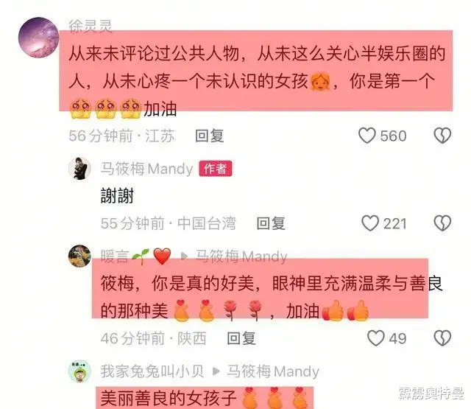Open 我家兔兔叫小贝 username link
The image size is (471, 409).
point(152,371)
